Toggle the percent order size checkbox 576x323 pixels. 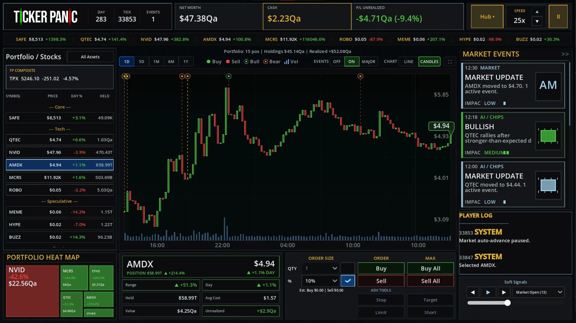[x=348, y=281]
